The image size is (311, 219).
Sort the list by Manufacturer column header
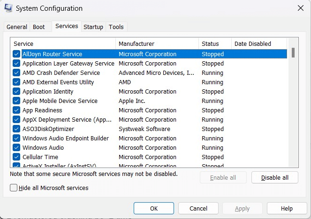(x=157, y=44)
